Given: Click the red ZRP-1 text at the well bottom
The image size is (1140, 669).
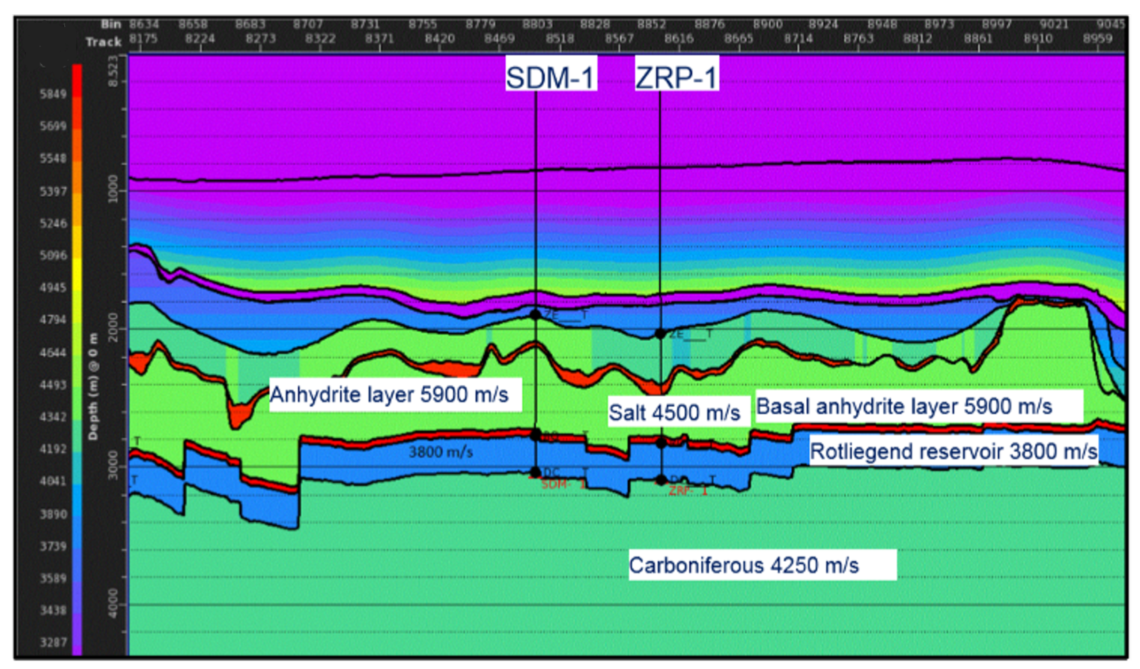Looking at the screenshot, I should [x=688, y=490].
